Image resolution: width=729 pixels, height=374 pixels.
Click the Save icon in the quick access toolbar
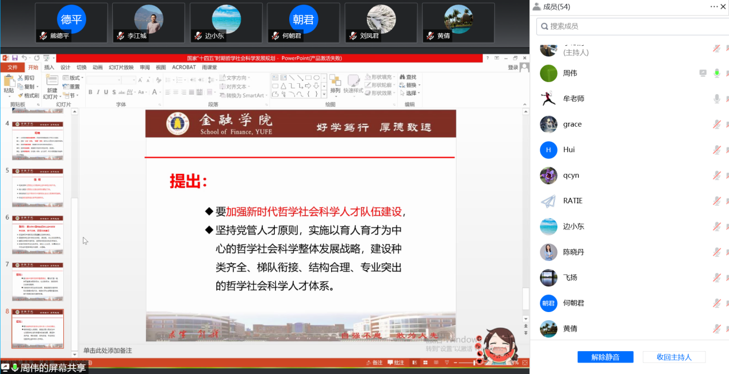(x=14, y=58)
